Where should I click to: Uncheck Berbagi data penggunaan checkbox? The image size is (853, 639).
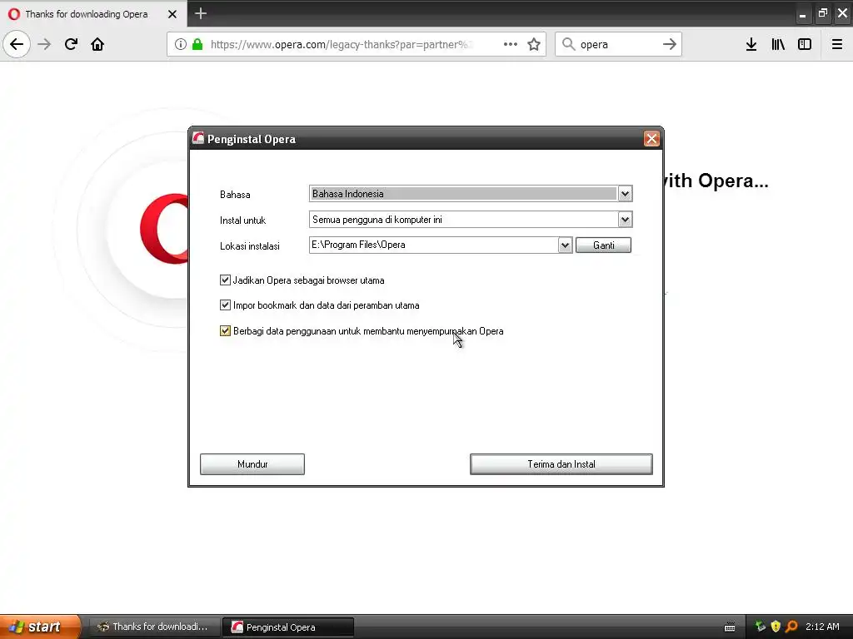pyautogui.click(x=225, y=330)
